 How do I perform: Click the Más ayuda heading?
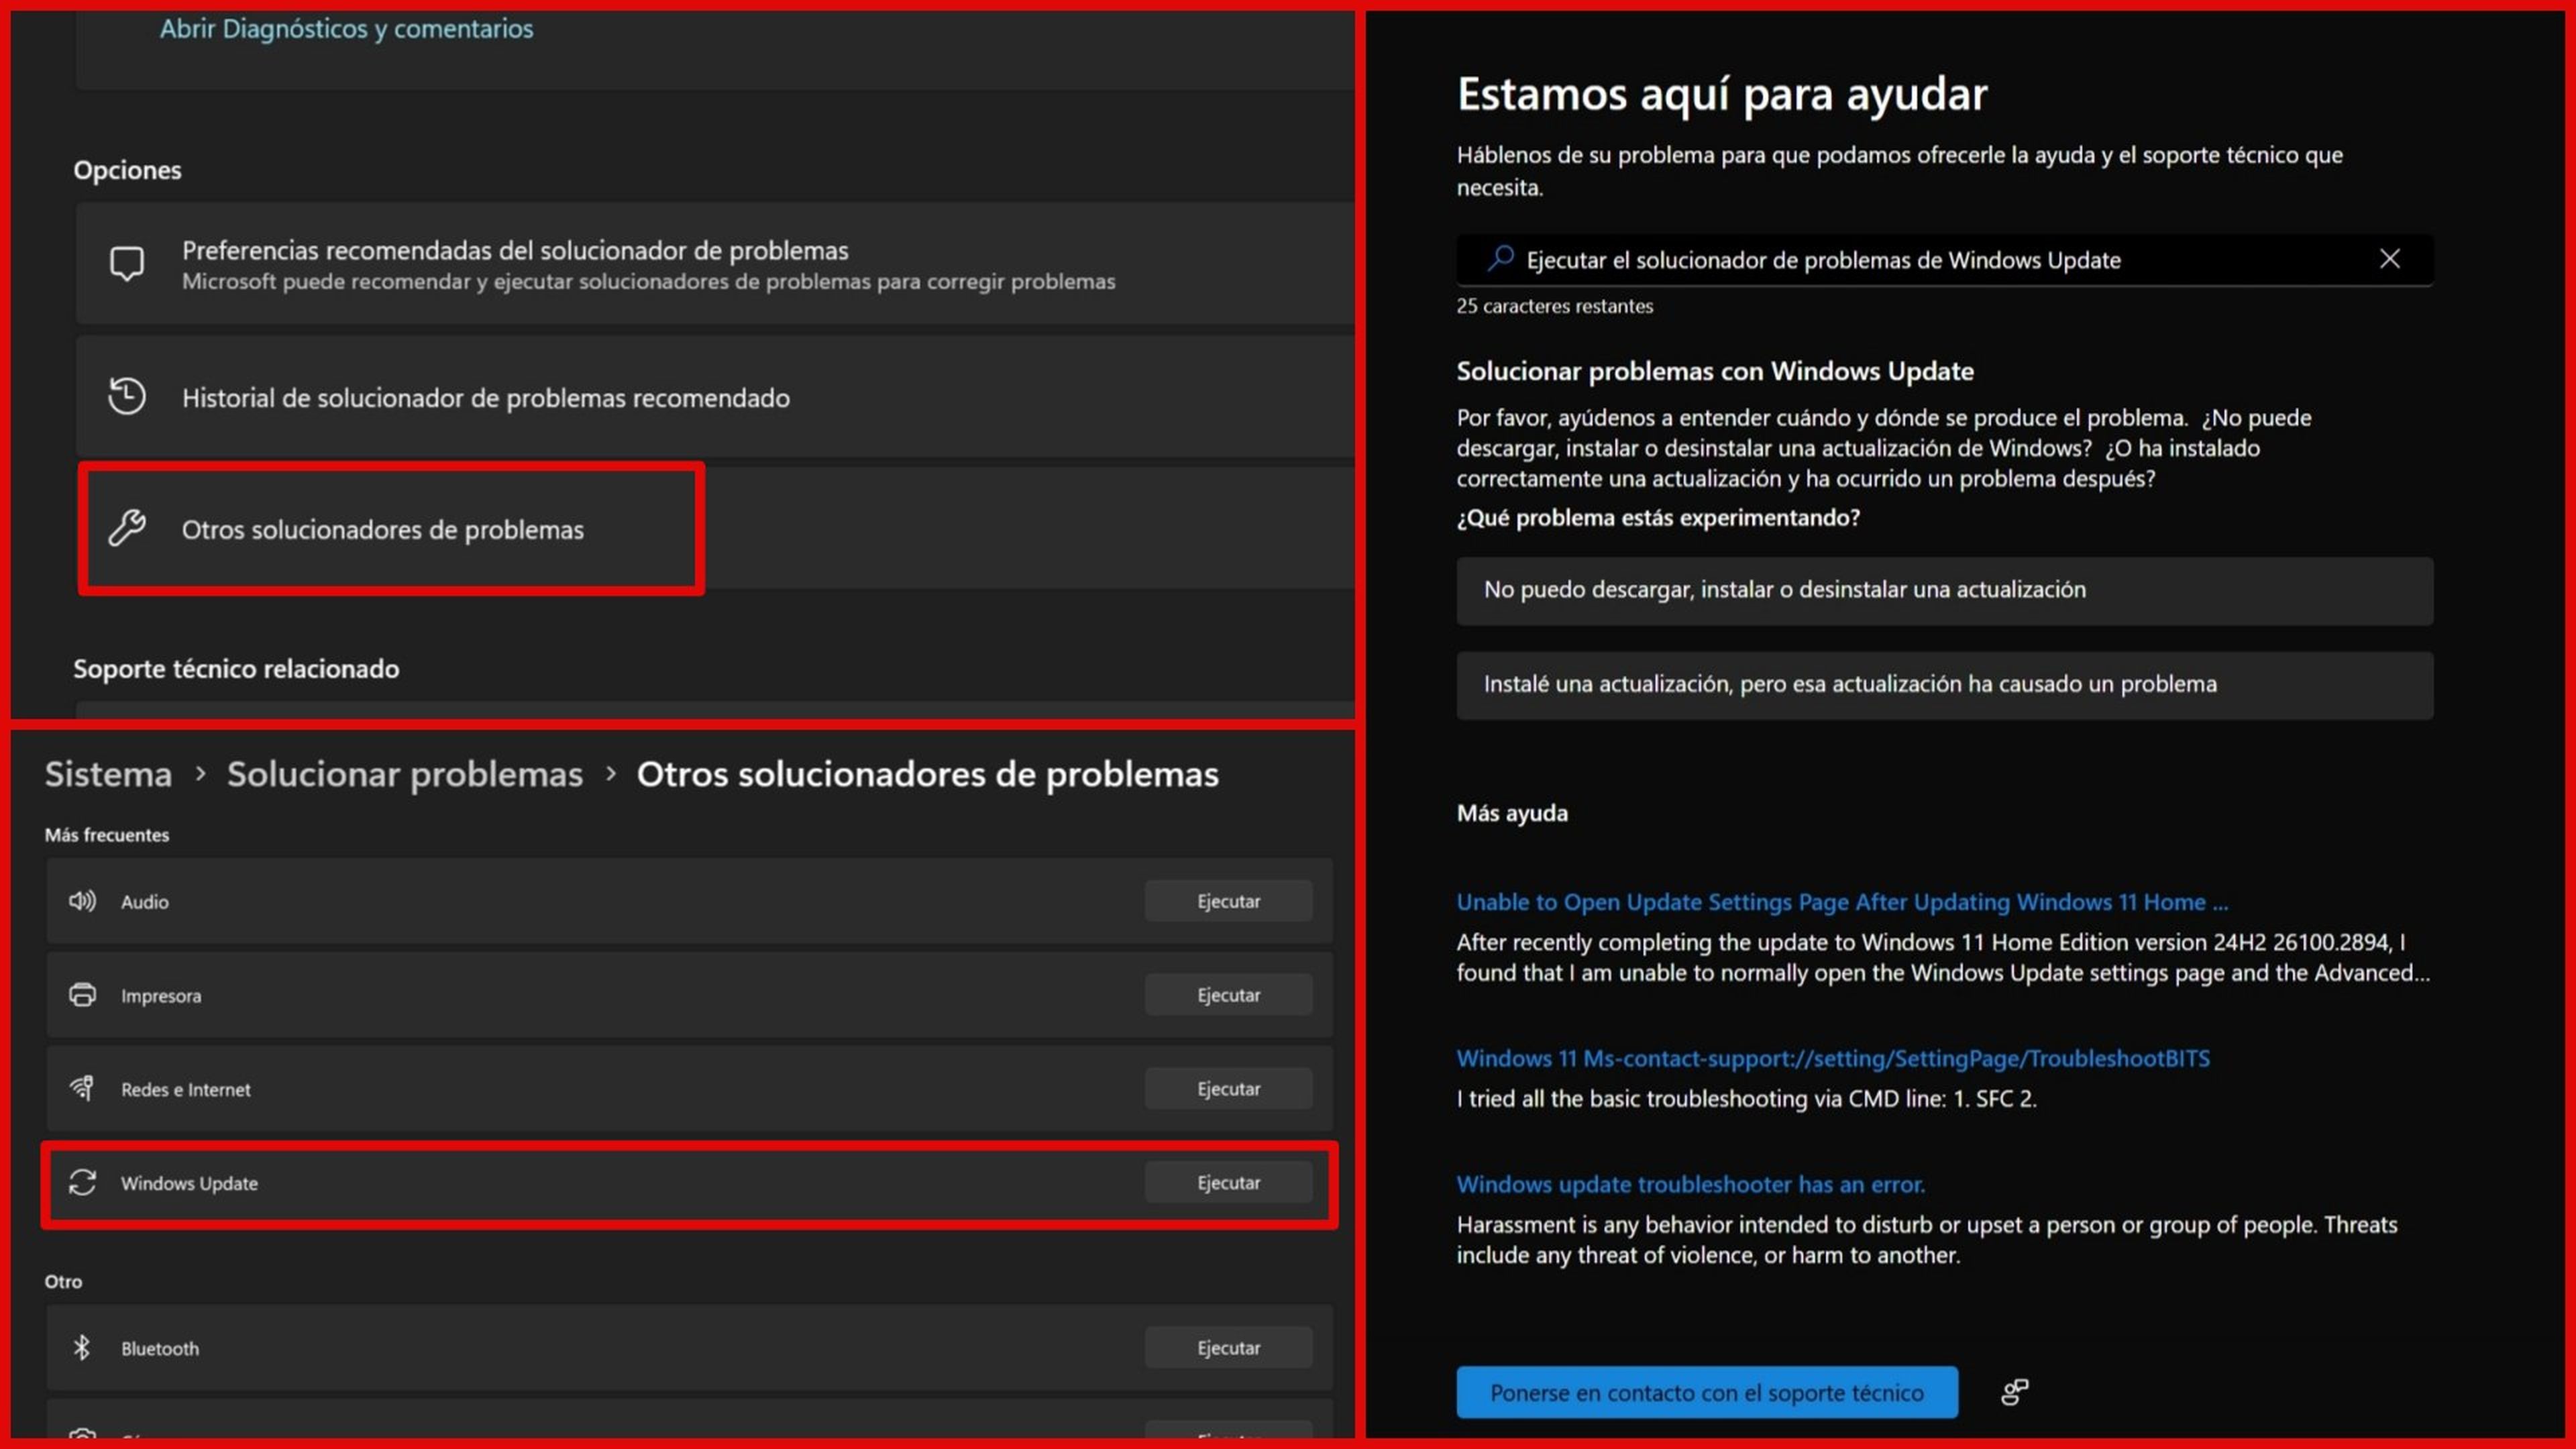point(1512,813)
